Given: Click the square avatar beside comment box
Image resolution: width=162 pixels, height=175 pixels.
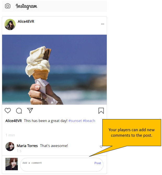Looking at the screenshot, I should tap(12, 164).
